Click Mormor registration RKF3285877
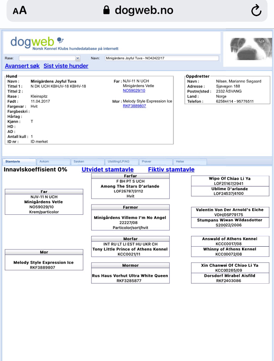The image size is (274, 361). tap(129, 280)
